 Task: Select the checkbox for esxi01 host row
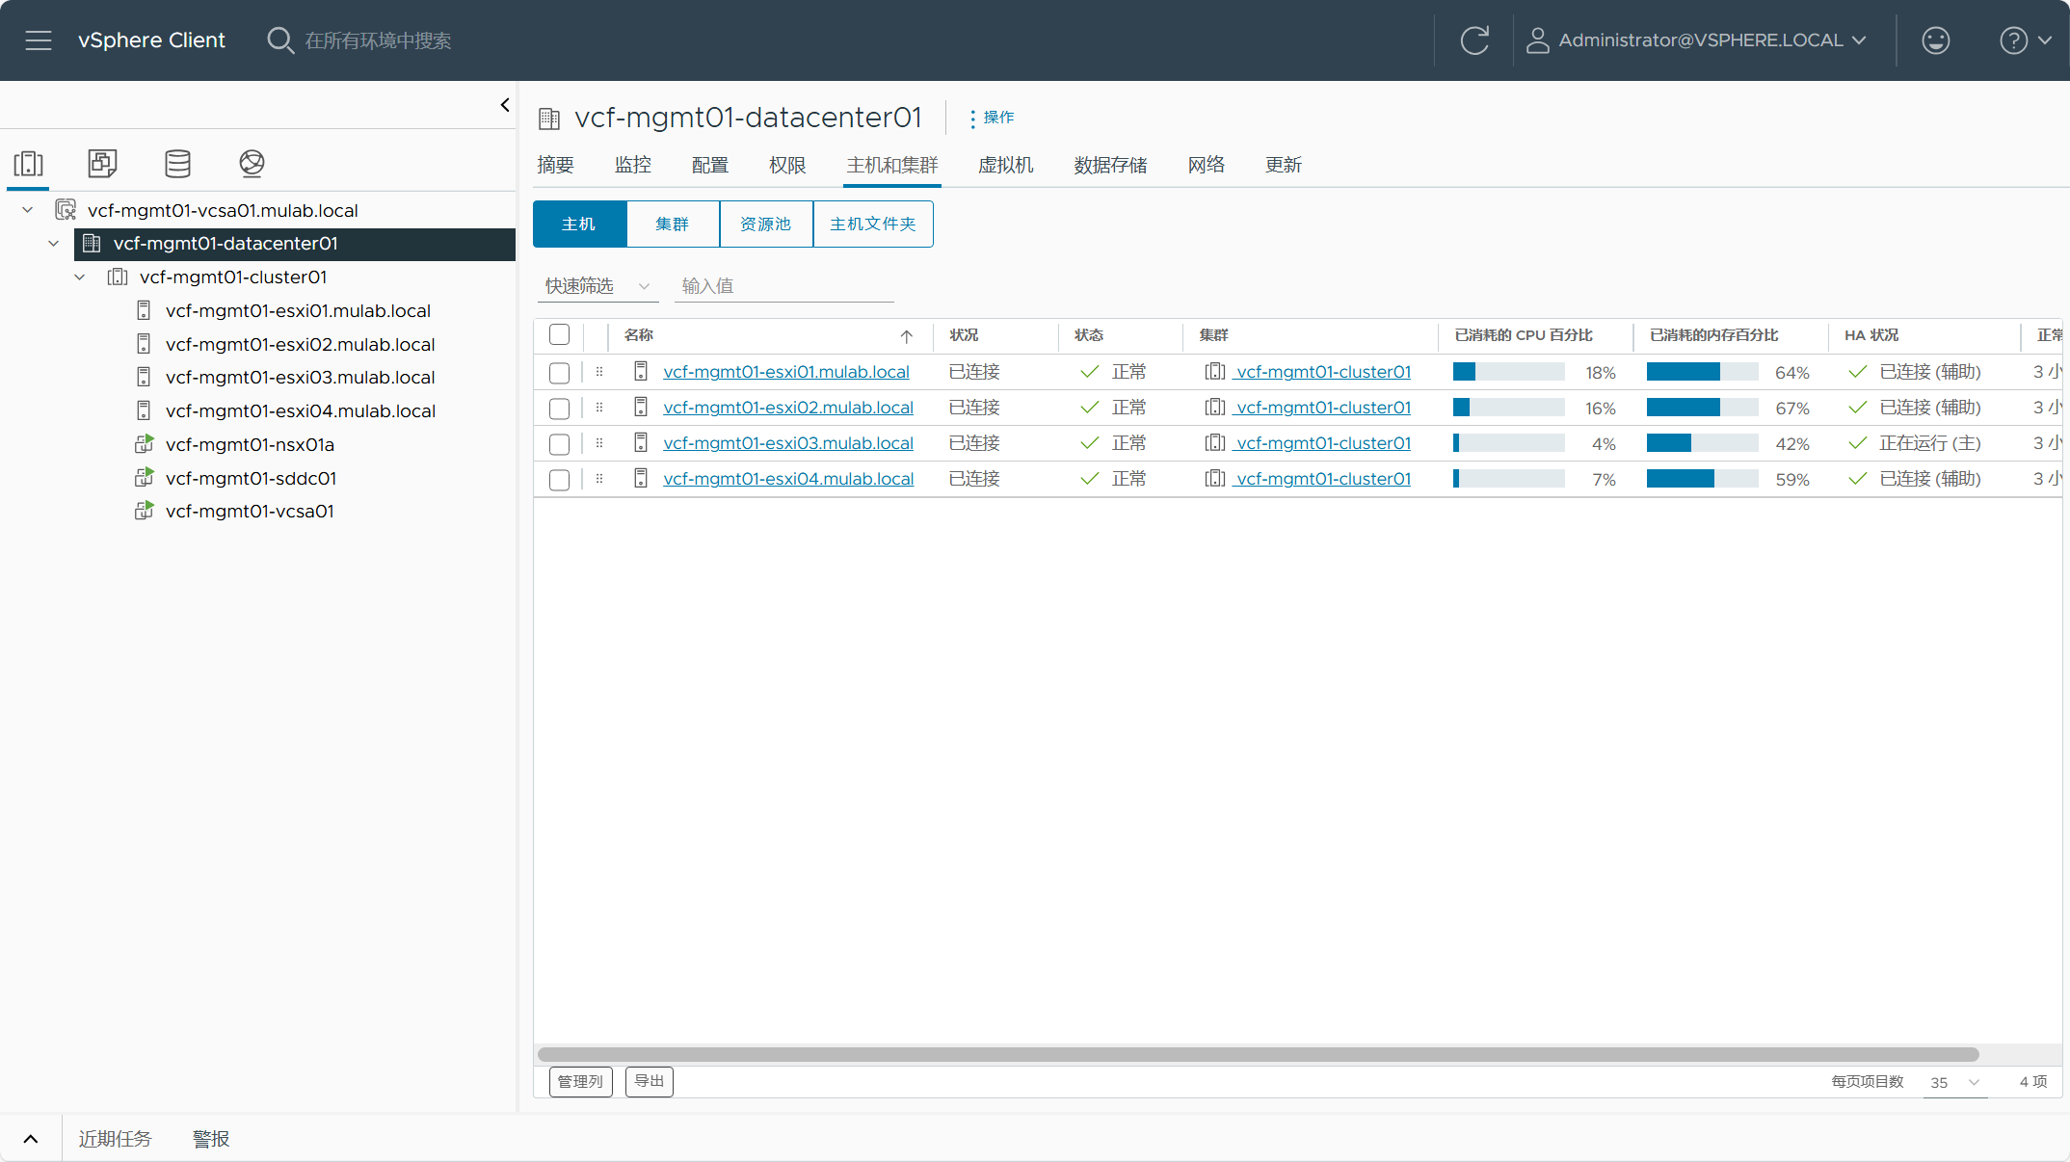(562, 371)
